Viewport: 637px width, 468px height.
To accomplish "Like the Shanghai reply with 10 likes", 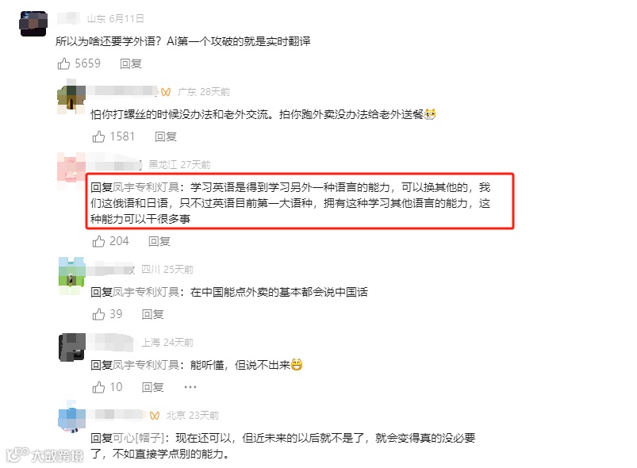I will (98, 387).
